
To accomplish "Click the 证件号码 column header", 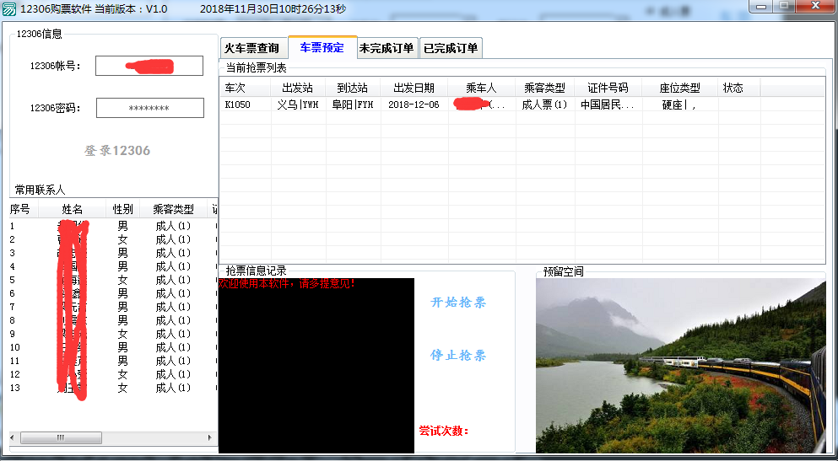I will point(608,88).
